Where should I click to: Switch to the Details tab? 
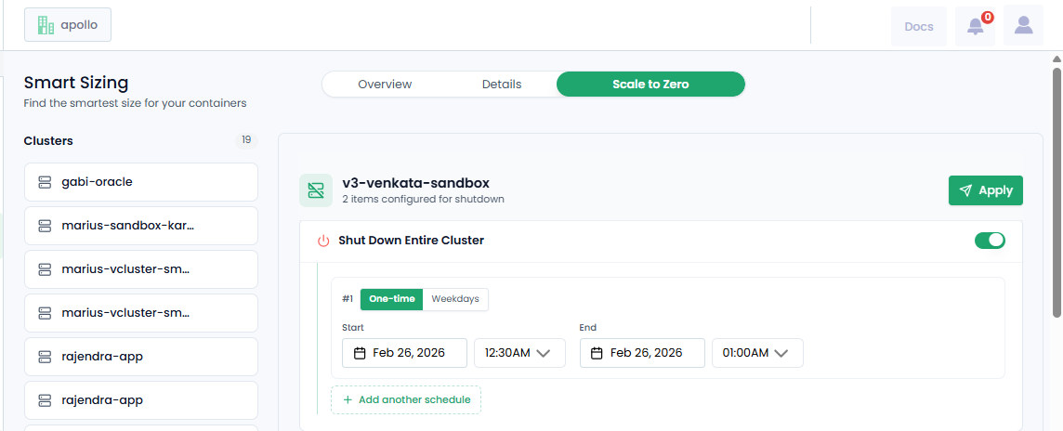[502, 85]
